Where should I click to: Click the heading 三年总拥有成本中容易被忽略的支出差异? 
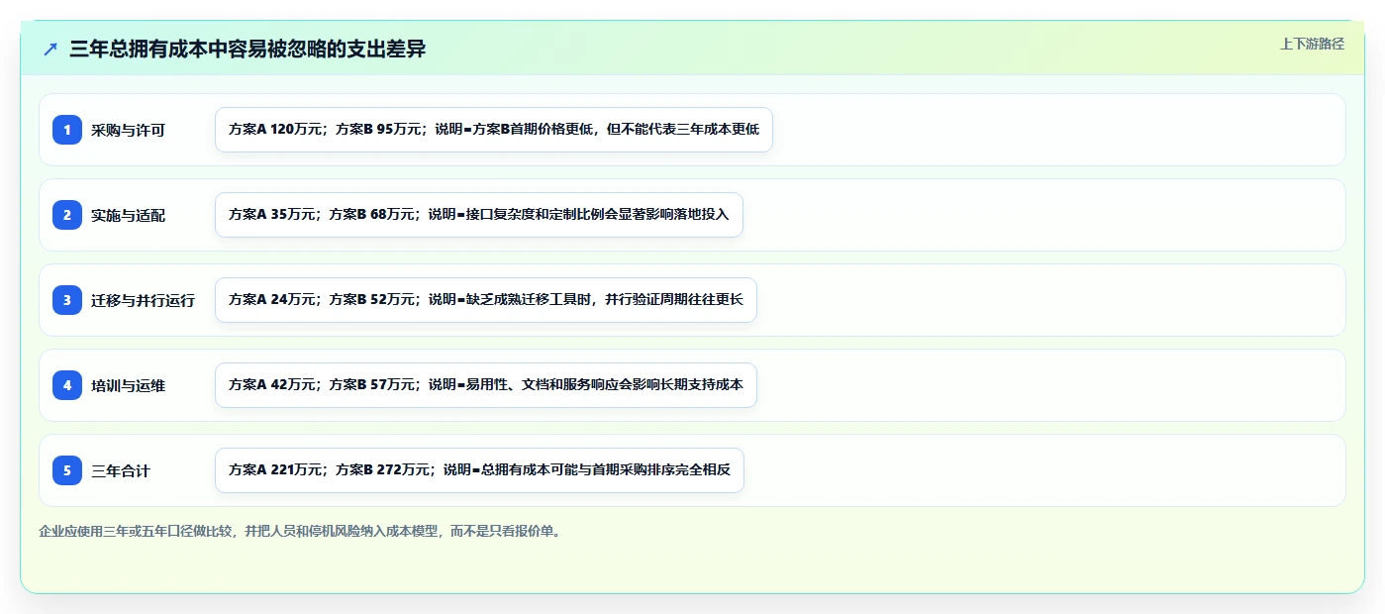(247, 49)
